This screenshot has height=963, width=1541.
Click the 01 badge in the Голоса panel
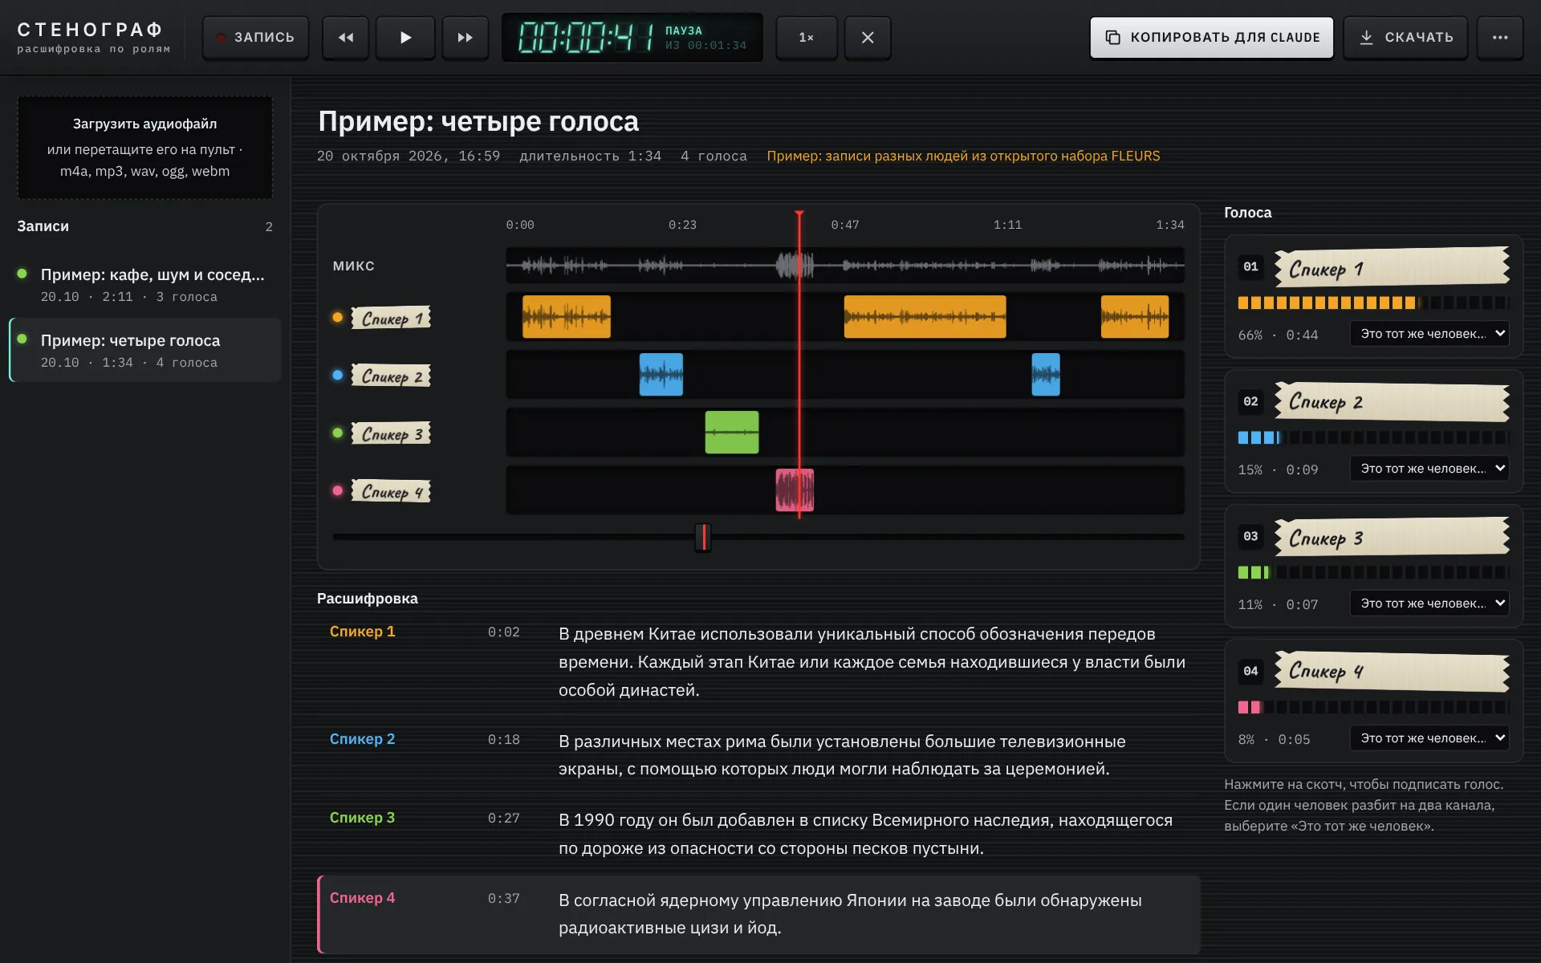(1250, 266)
